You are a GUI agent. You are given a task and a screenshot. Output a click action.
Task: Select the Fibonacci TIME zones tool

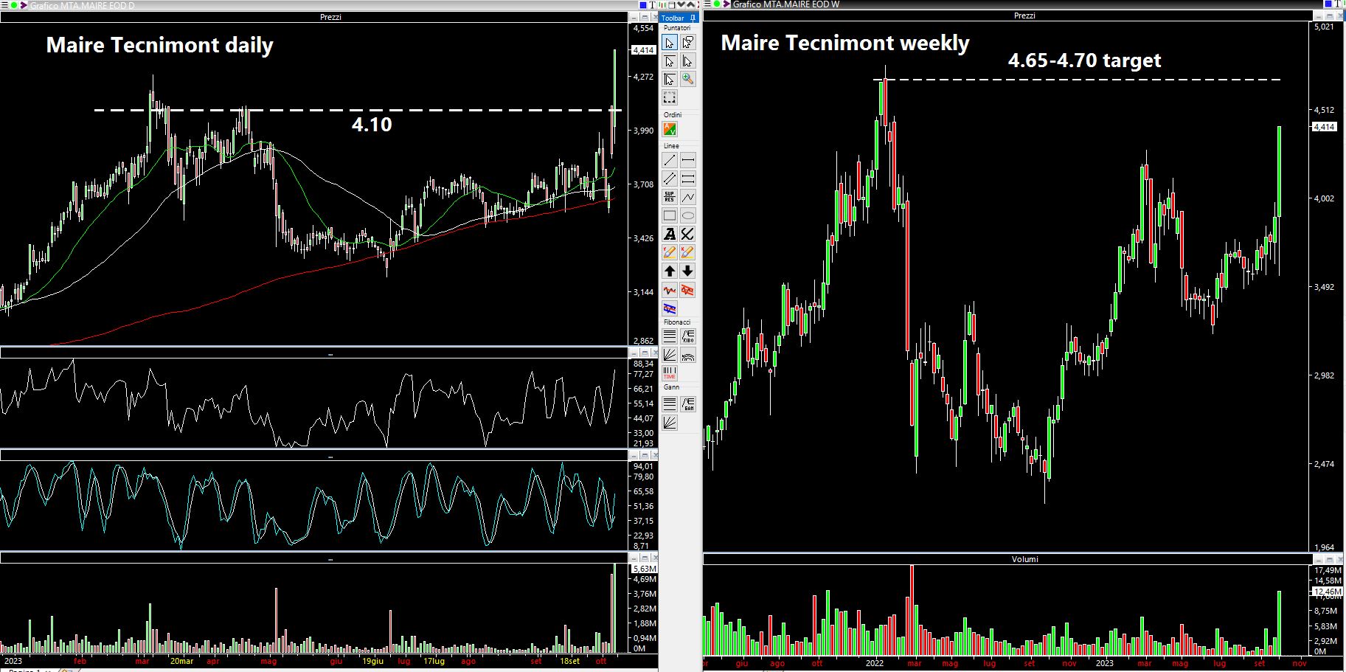pyautogui.click(x=670, y=373)
